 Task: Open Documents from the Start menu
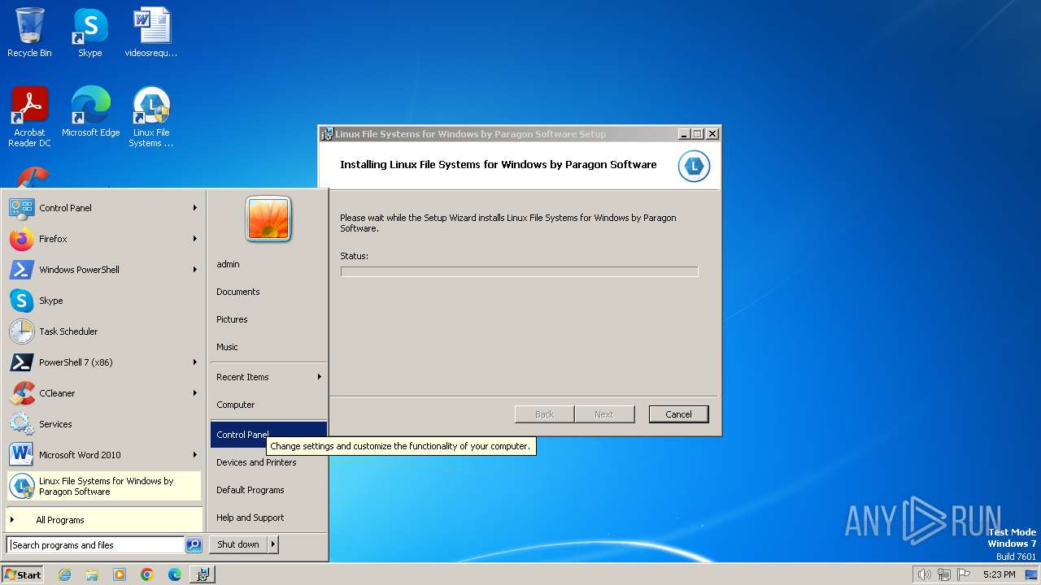[x=238, y=292]
